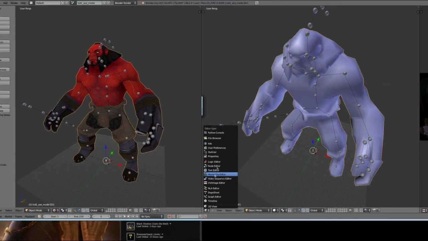
Task: Play the animation in reverse
Action: (x=124, y=217)
